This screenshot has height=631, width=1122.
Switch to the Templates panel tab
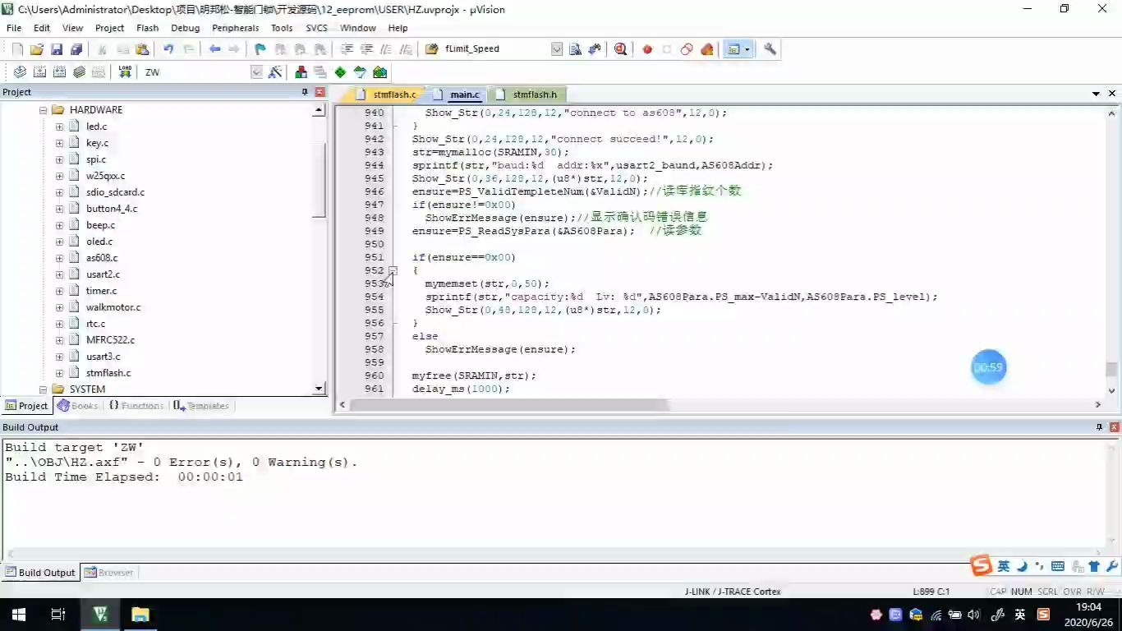pyautogui.click(x=201, y=406)
